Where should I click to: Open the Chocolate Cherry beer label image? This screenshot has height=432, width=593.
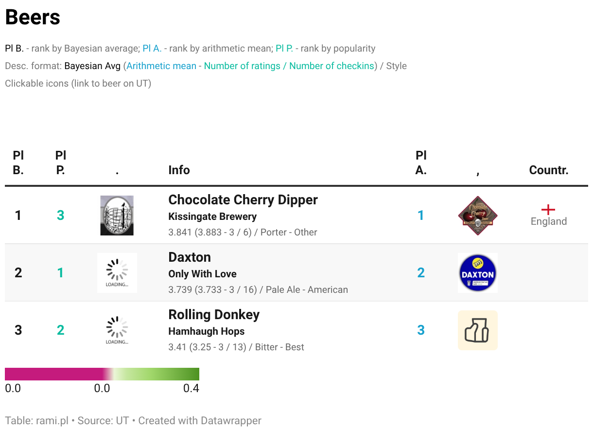click(x=478, y=216)
